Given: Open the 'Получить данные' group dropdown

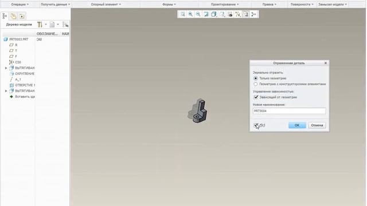Looking at the screenshot, I should point(56,4).
